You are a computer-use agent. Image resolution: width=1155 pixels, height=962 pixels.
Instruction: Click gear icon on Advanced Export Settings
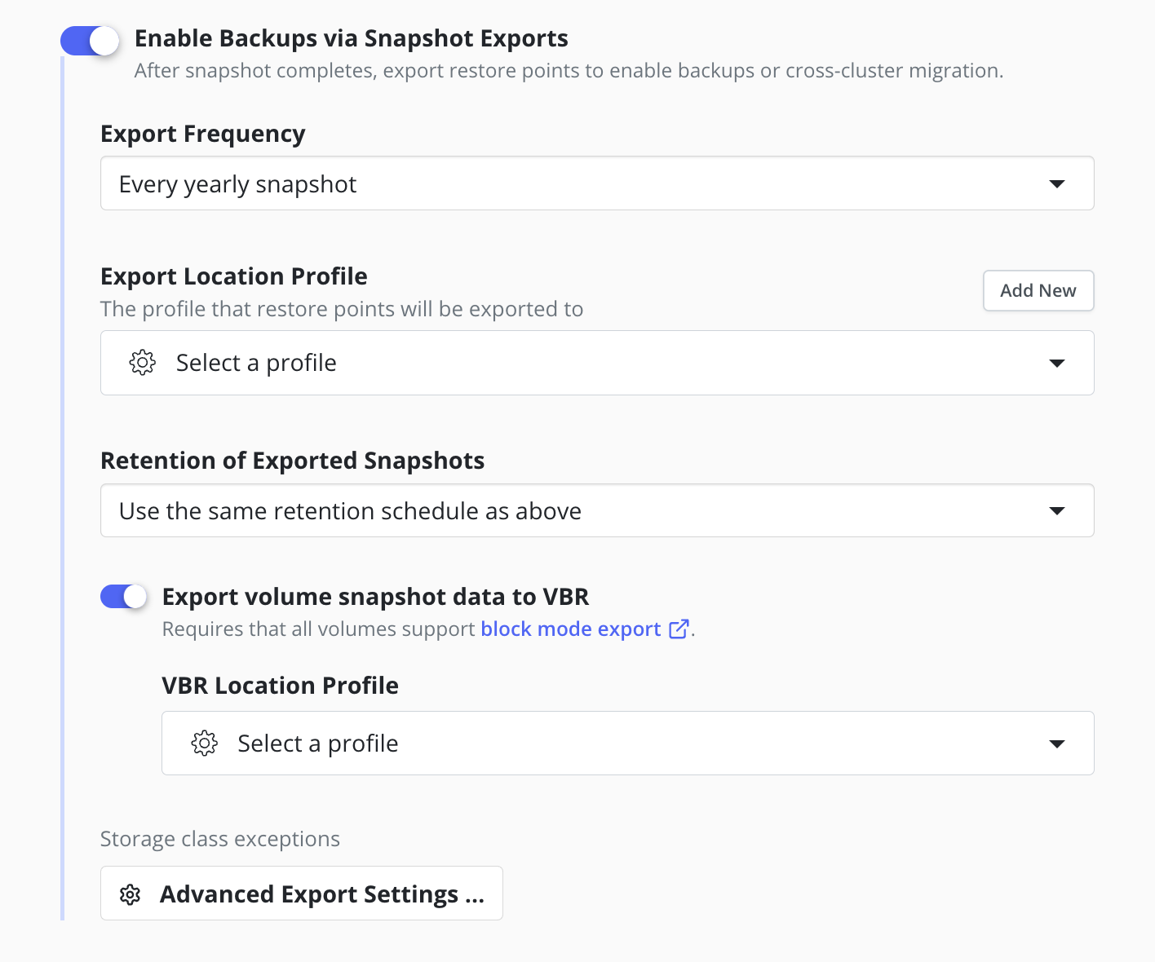coord(131,894)
